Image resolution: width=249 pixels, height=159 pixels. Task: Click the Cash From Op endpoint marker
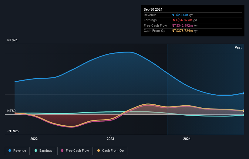pos(244,111)
